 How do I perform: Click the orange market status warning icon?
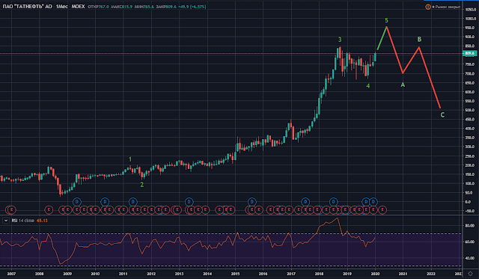428,7
